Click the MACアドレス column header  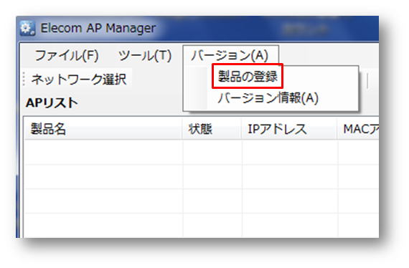coord(358,129)
